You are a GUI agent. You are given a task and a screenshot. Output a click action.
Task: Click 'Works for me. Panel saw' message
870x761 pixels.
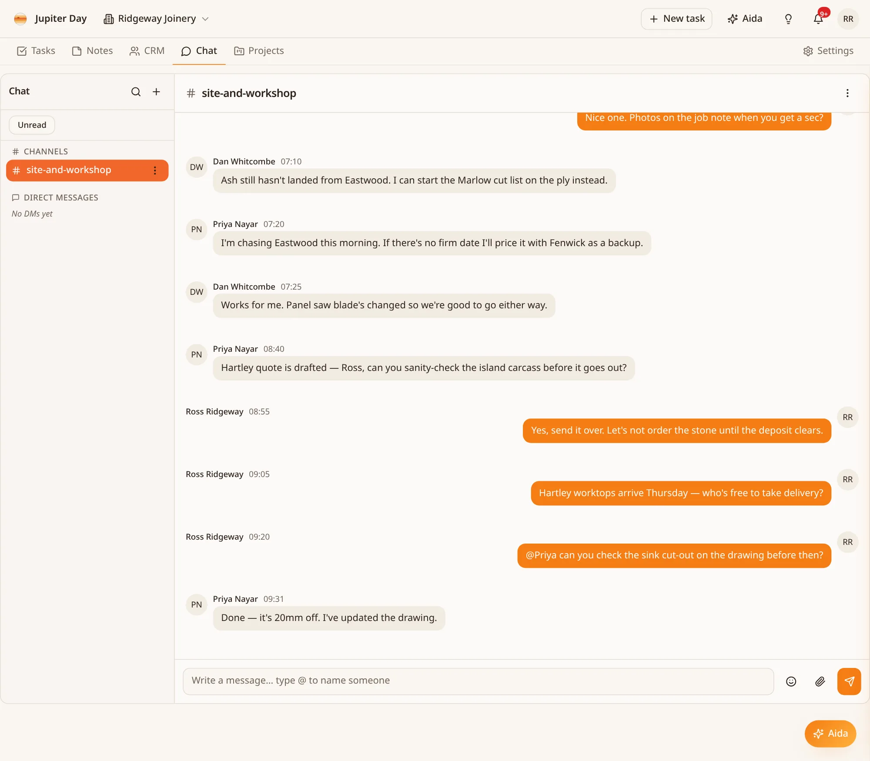[x=384, y=306]
